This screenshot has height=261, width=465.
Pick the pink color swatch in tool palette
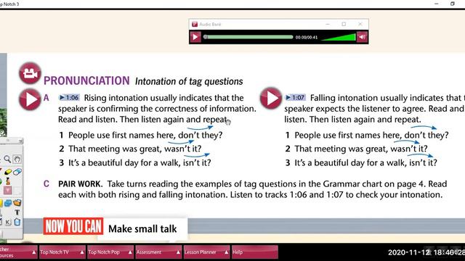8,190
